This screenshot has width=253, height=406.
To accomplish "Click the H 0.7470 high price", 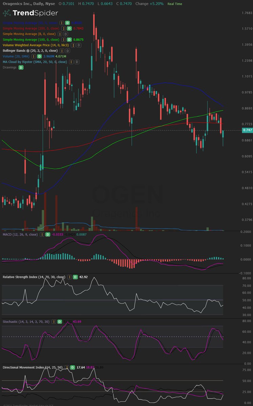I will [85, 4].
